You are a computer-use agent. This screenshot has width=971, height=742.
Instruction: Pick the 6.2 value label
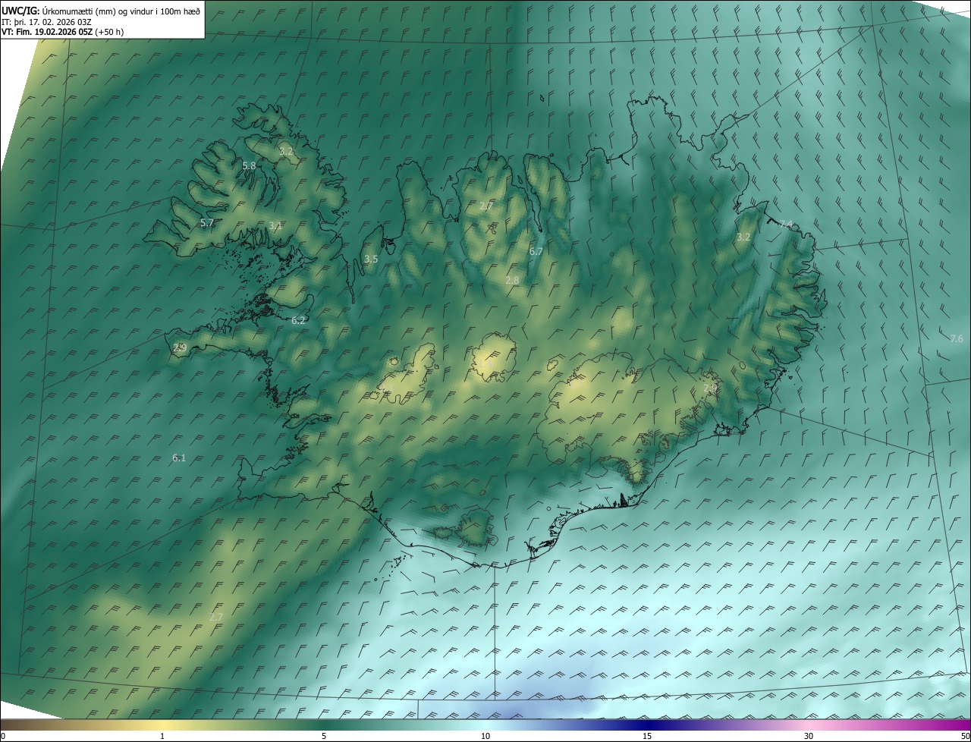[x=298, y=320]
